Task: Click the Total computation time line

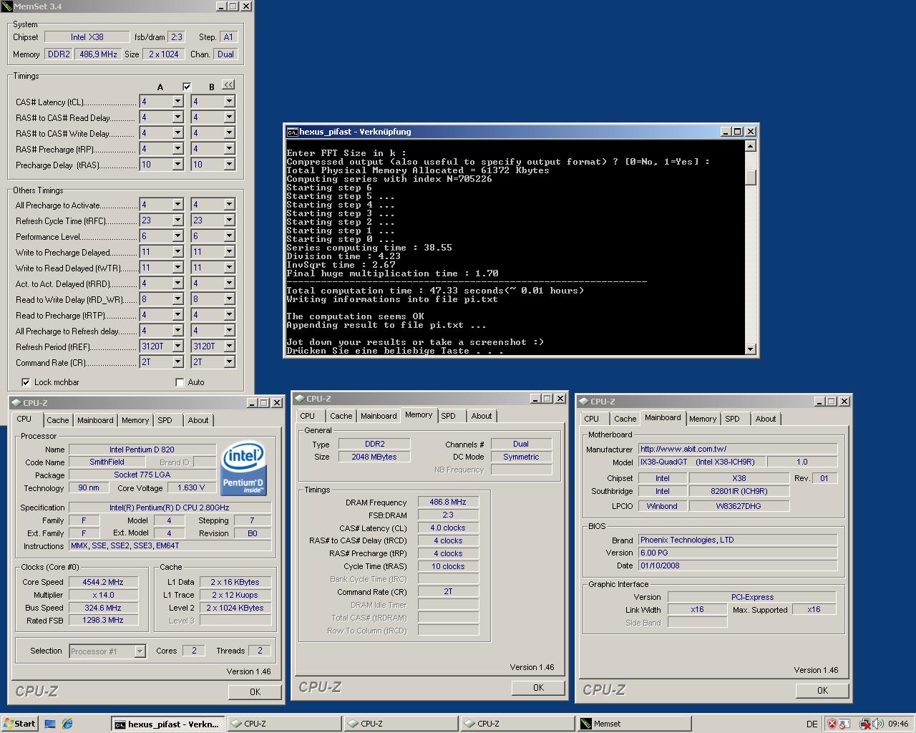Action: [x=435, y=291]
